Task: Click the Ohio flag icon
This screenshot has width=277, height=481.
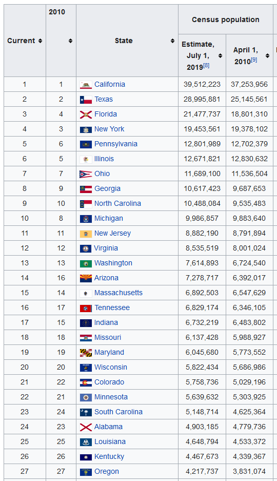Action: 86,174
